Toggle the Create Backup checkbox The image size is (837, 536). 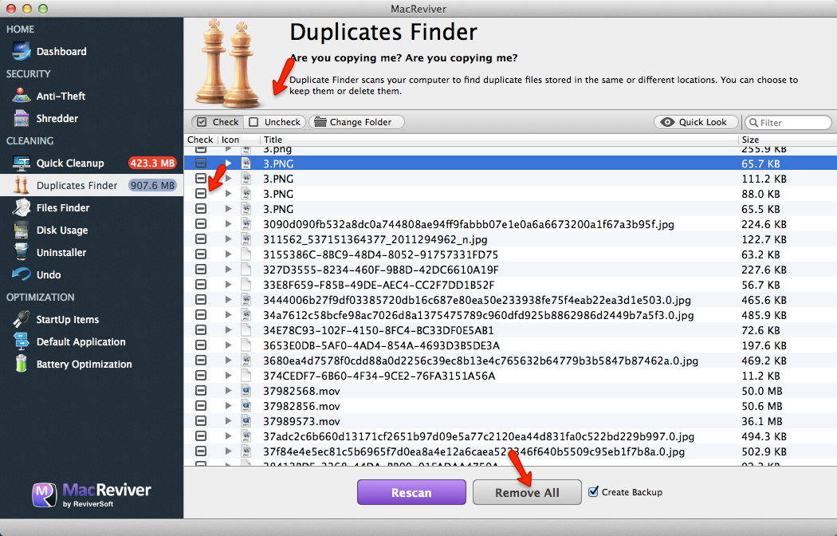point(592,492)
